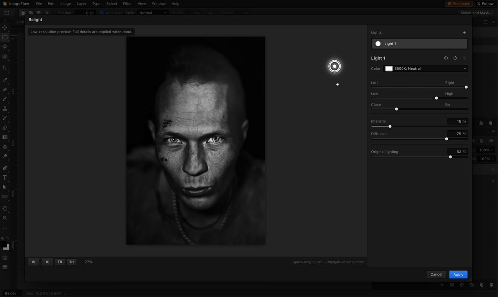
Task: Select the Path Selection arrow tool
Action: click(5, 187)
